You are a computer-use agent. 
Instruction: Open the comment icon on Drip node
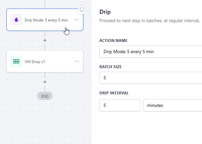pos(82,10)
